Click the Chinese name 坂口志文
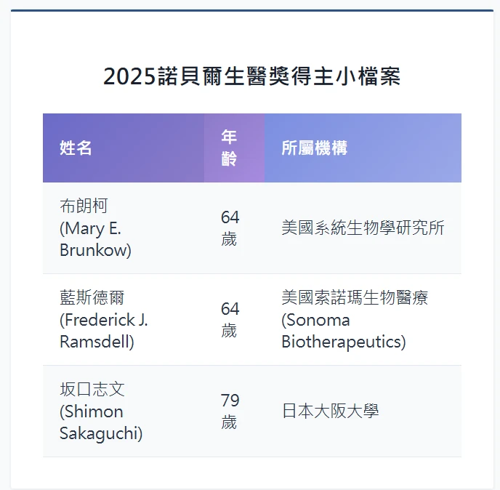This screenshot has height=490, width=500. (x=92, y=390)
